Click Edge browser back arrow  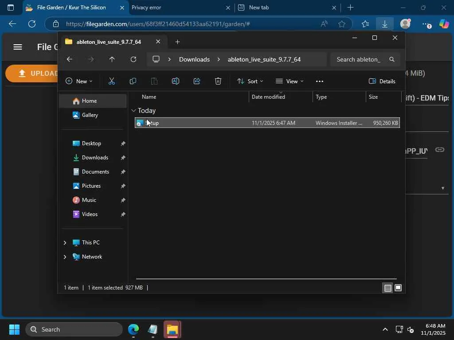pos(12,24)
